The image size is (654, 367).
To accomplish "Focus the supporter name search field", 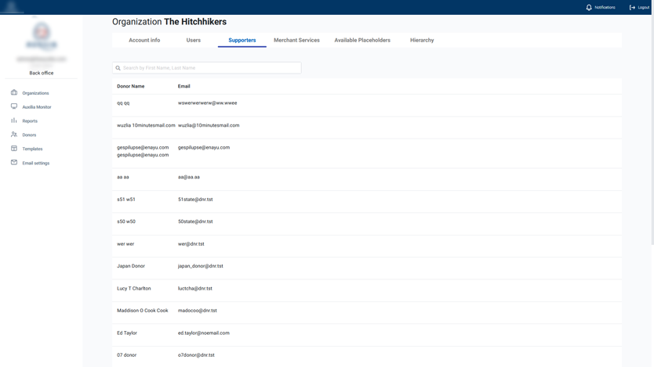I will point(210,68).
